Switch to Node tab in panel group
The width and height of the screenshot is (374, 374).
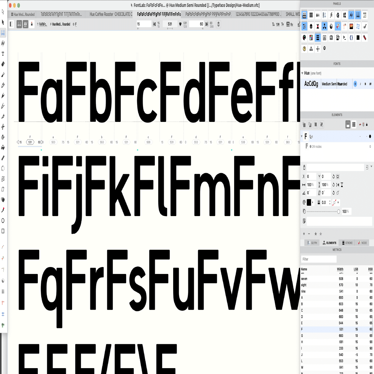(362, 243)
